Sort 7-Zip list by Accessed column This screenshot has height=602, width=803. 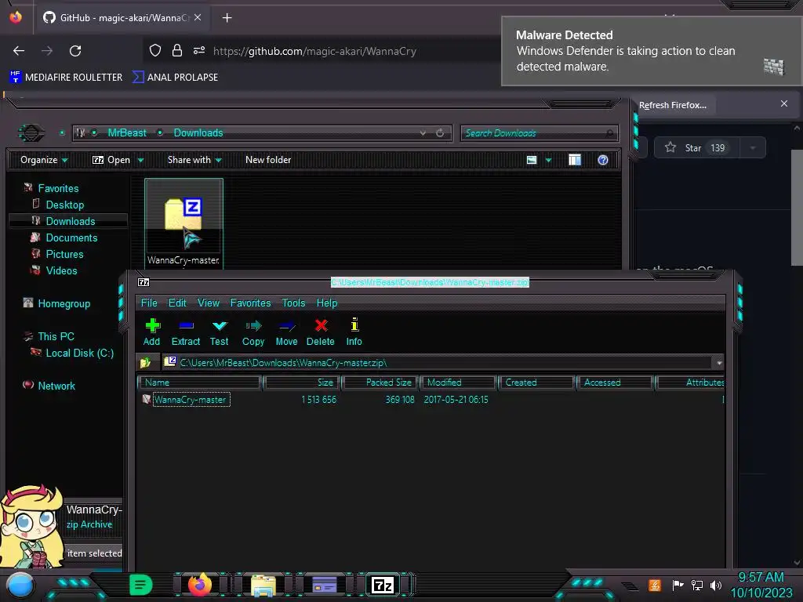615,383
